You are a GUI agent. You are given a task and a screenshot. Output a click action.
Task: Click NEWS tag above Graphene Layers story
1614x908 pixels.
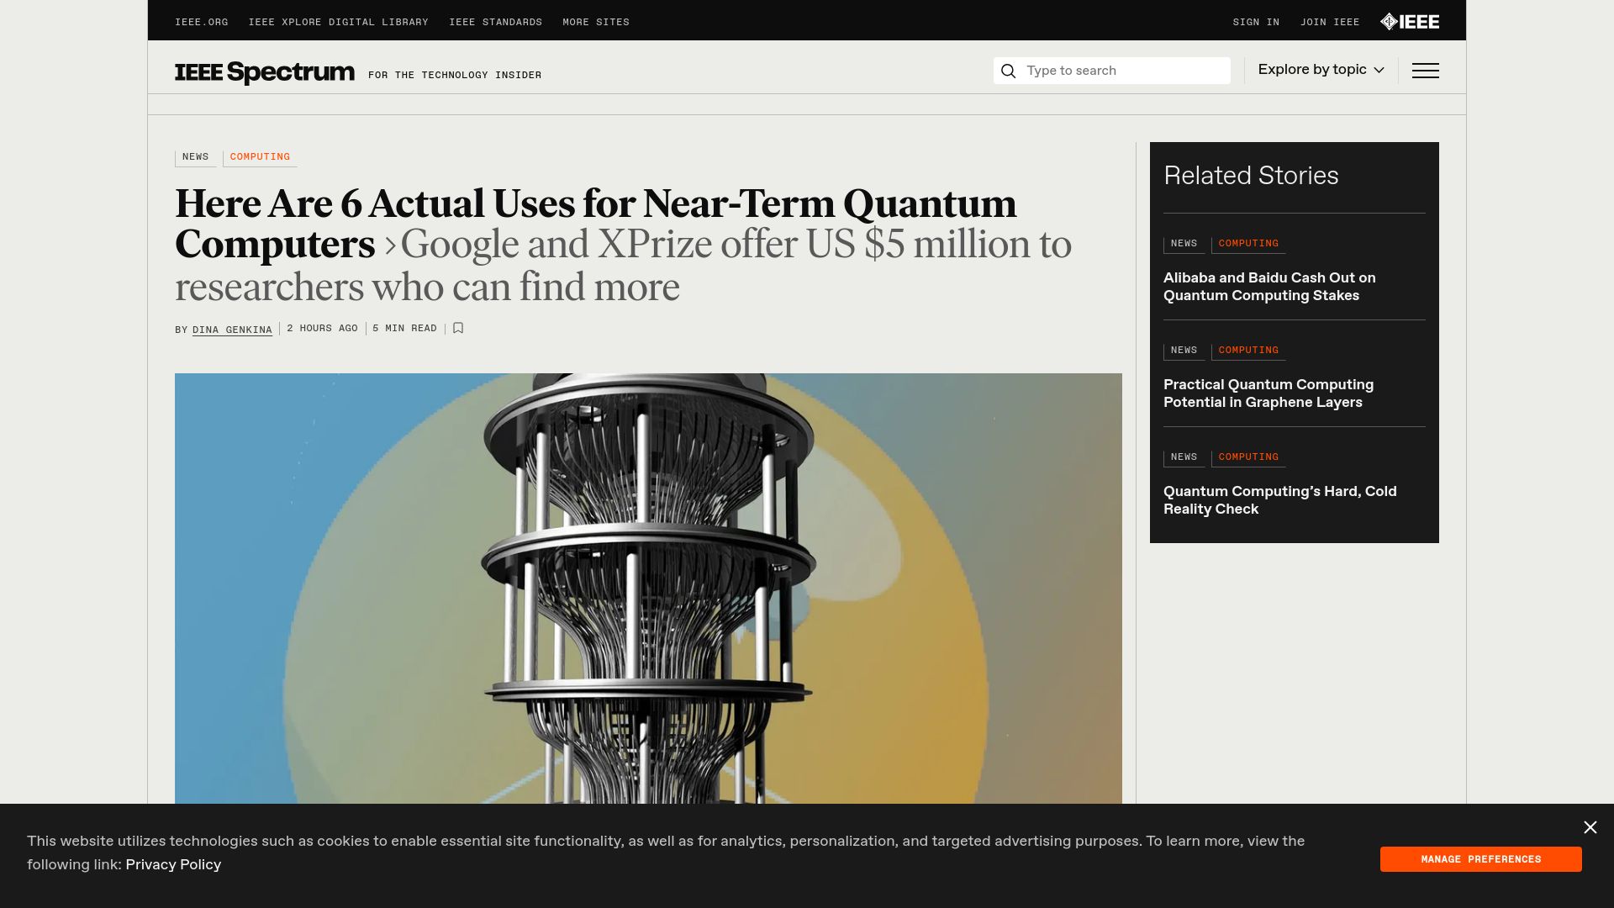tap(1184, 351)
